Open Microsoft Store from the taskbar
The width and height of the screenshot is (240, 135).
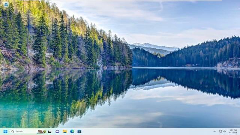click(x=79, y=132)
